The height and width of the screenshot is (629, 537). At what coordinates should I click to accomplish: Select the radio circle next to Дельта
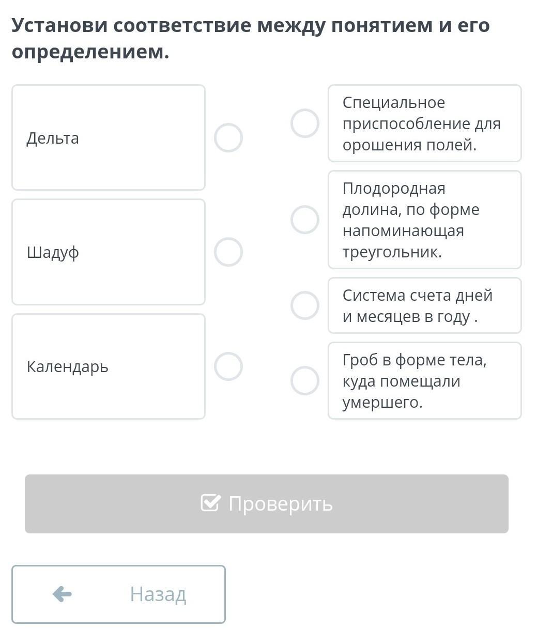coord(228,137)
